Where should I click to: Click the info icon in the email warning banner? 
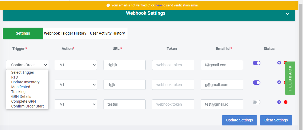[108, 5]
